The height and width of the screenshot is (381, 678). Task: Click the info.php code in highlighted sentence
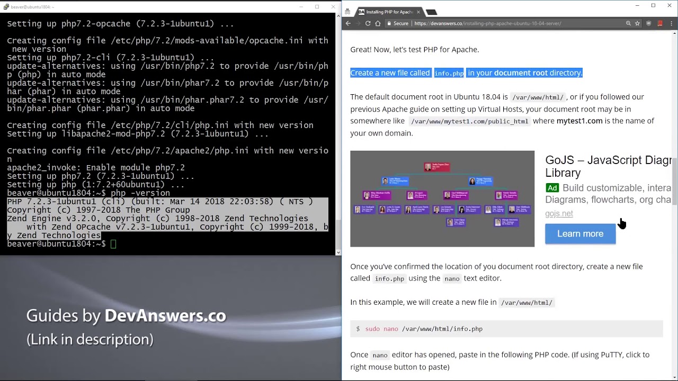449,73
